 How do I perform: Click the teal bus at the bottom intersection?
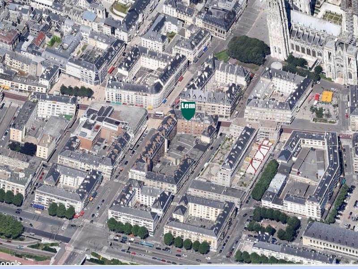146,244
